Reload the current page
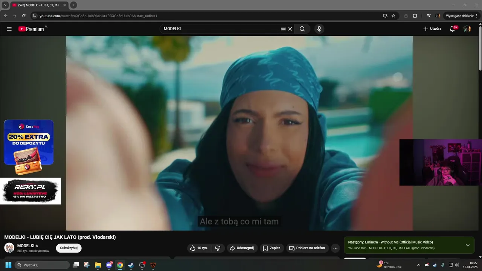 click(24, 16)
